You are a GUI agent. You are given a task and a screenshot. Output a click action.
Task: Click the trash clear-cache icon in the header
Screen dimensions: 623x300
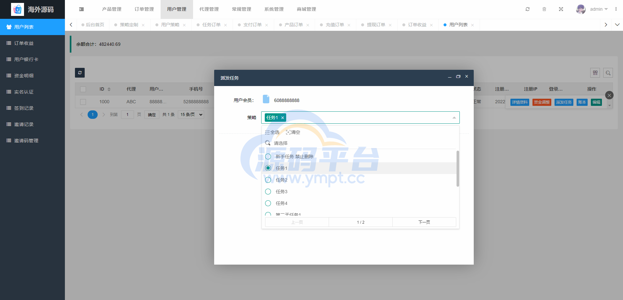click(x=544, y=9)
